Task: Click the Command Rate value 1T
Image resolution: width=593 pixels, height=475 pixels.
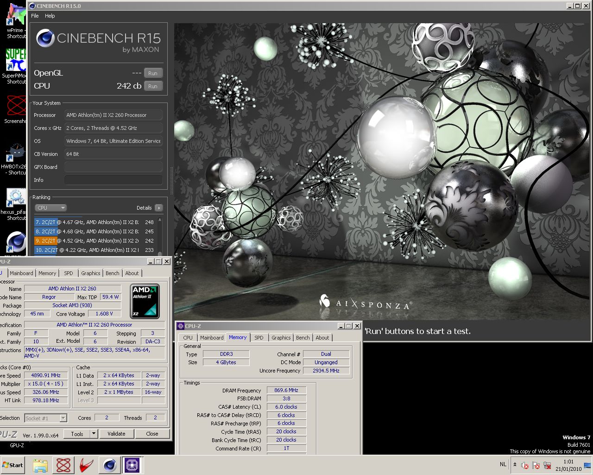Action: coord(286,448)
